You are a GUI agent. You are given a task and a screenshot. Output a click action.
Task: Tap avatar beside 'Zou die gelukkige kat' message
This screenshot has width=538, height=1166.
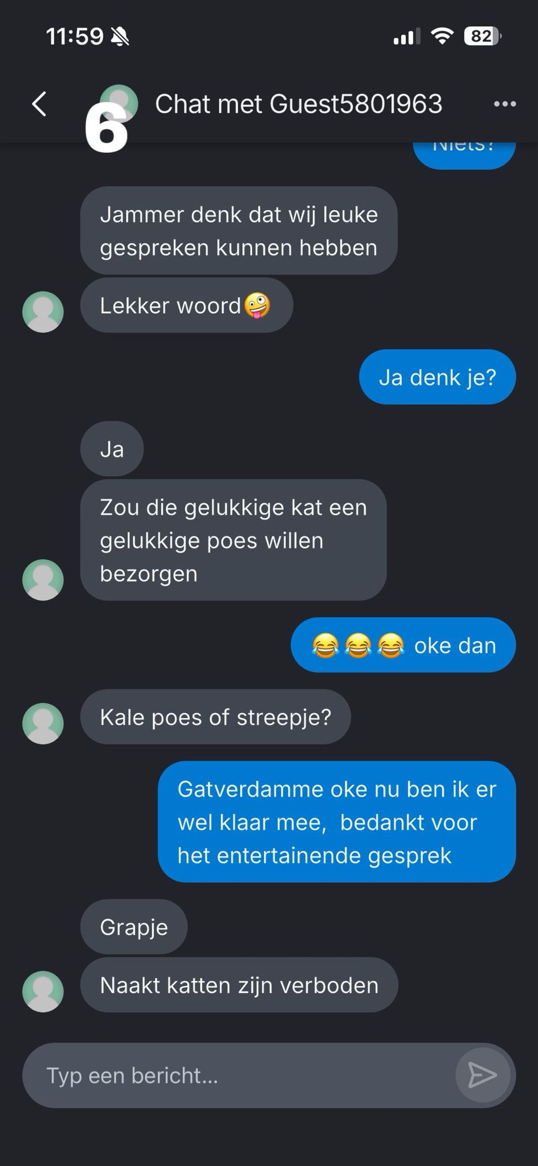[43, 580]
